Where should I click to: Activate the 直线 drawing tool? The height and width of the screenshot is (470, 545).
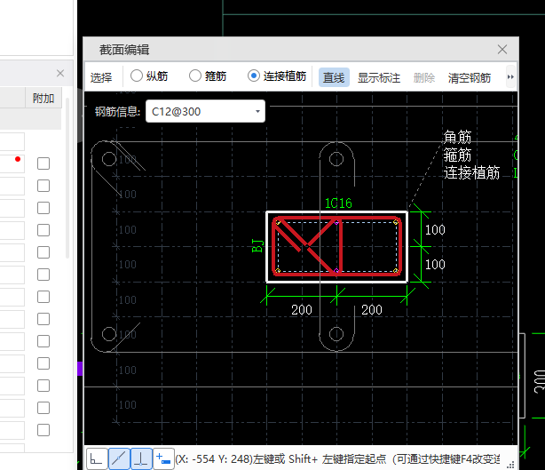coord(334,77)
